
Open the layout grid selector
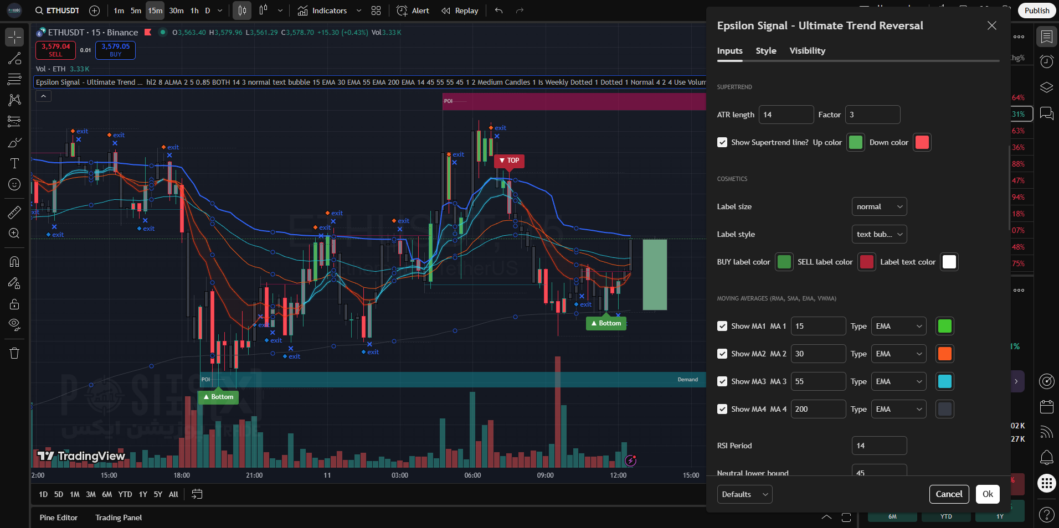coord(376,11)
